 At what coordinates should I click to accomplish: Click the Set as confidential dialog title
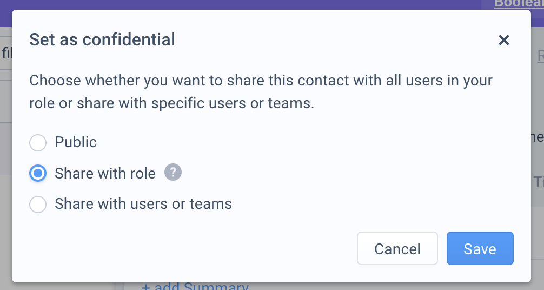coord(102,39)
